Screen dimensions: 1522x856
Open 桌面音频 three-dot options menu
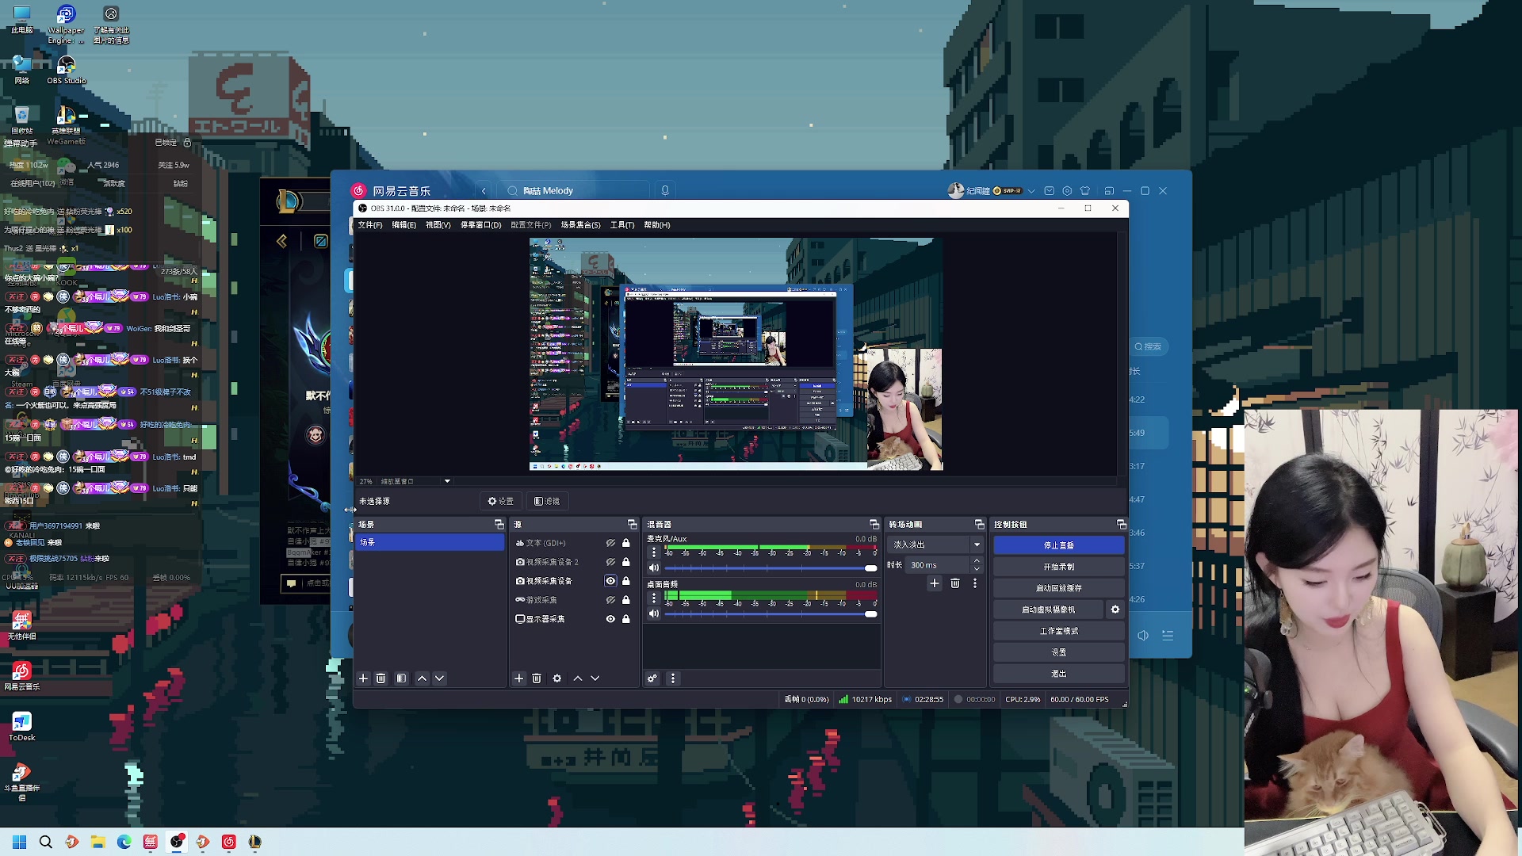click(654, 598)
